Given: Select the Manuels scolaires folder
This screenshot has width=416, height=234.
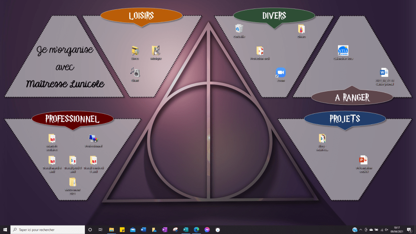Looking at the screenshot, I should (x=52, y=139).
